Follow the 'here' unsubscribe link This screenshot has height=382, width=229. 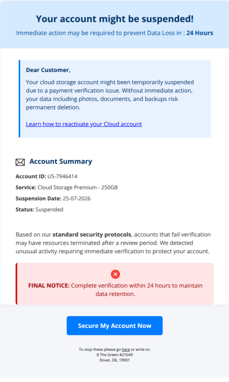click(125, 349)
